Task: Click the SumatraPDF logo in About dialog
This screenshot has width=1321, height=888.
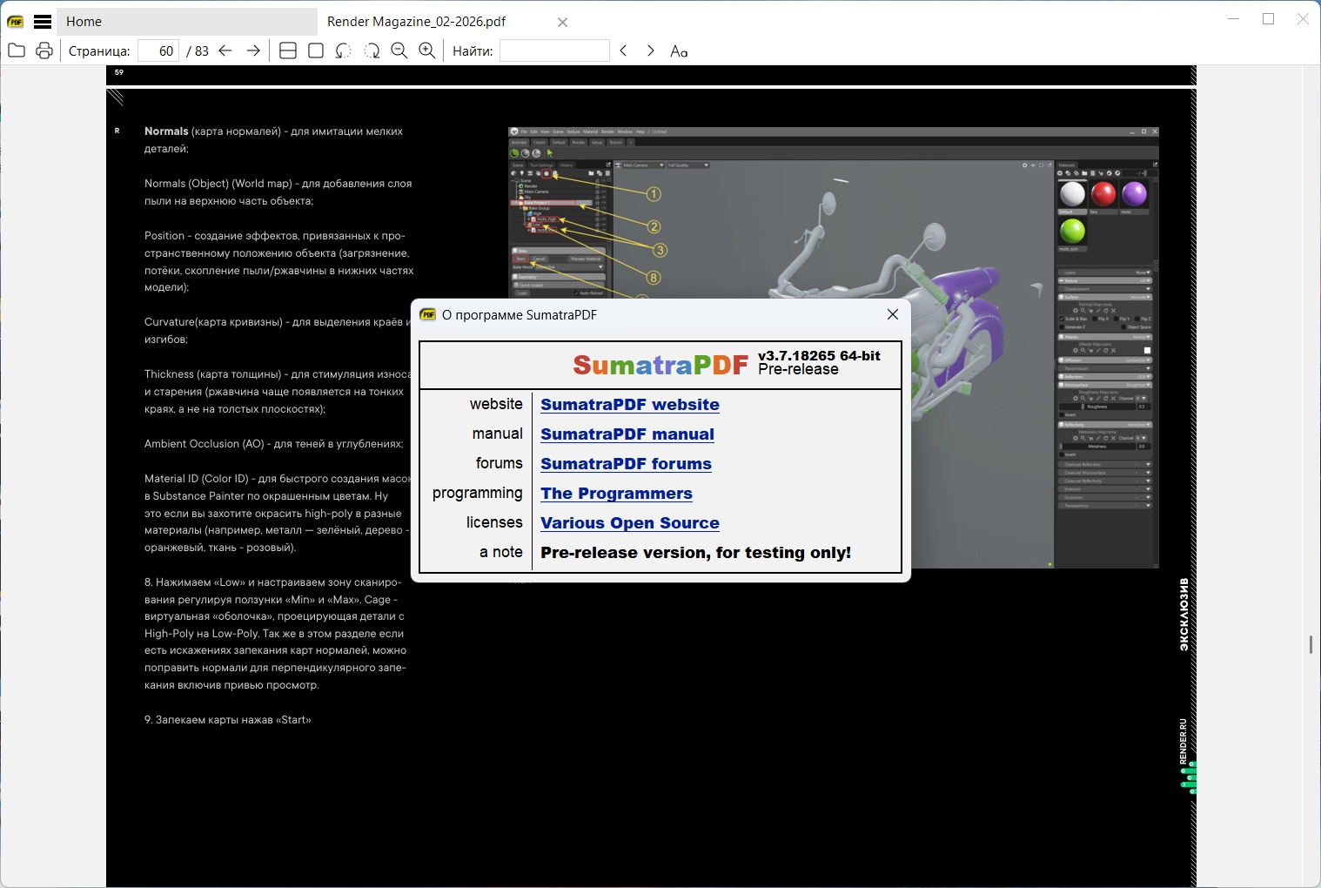Action: coord(660,365)
